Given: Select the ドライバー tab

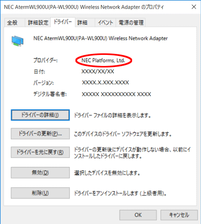Looking at the screenshot, I should pos(63,22).
